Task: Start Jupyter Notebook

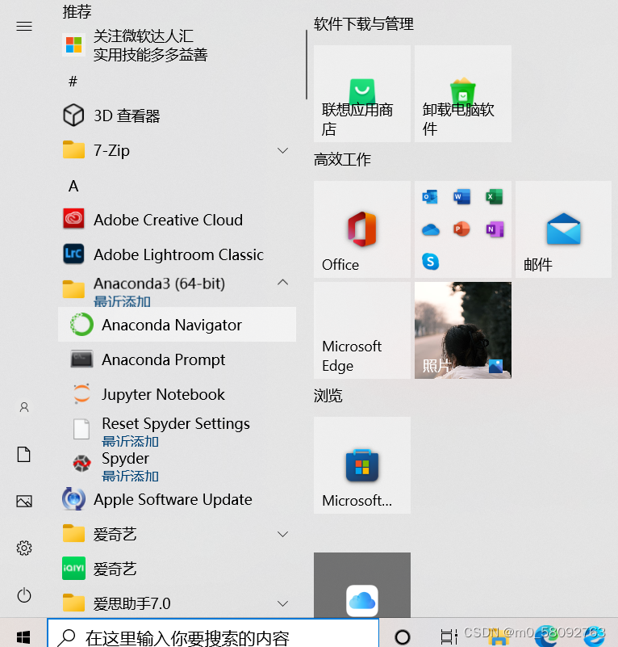Action: [177, 394]
